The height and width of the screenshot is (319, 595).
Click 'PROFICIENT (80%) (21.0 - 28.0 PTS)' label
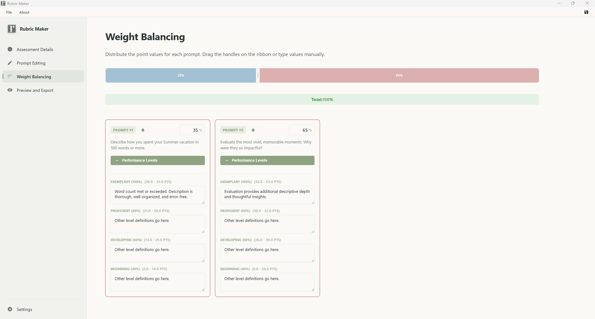140,211
